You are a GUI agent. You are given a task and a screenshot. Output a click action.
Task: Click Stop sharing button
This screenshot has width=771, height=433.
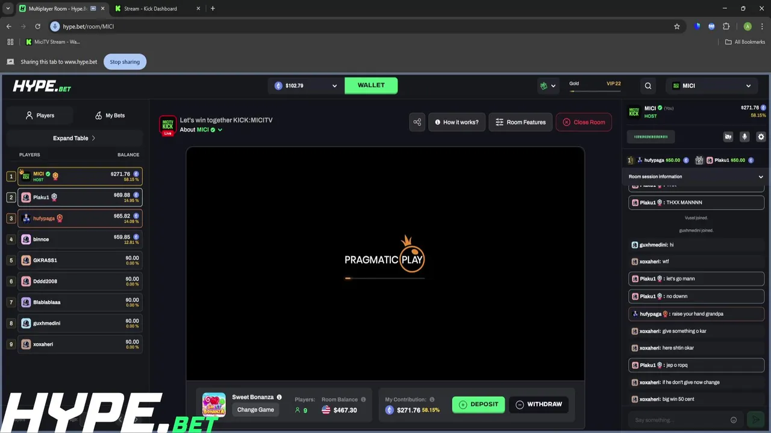pos(125,62)
